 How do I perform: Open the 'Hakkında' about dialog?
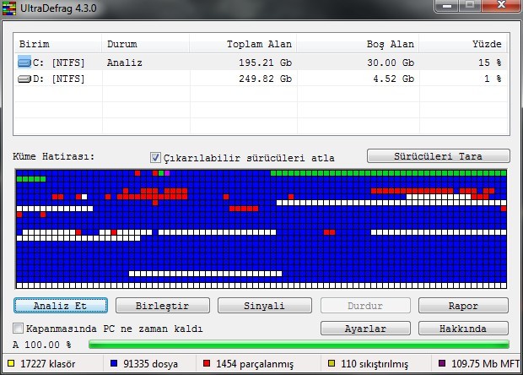[463, 329]
